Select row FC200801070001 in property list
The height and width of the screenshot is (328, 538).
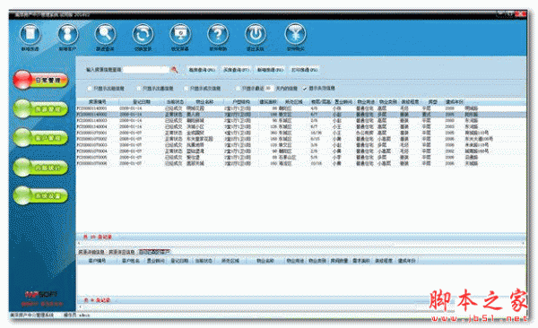click(301, 133)
